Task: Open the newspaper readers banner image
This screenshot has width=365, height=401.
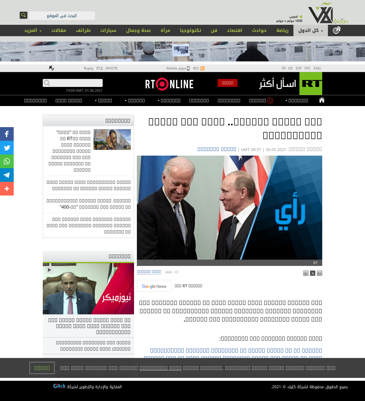Action: click(x=182, y=52)
